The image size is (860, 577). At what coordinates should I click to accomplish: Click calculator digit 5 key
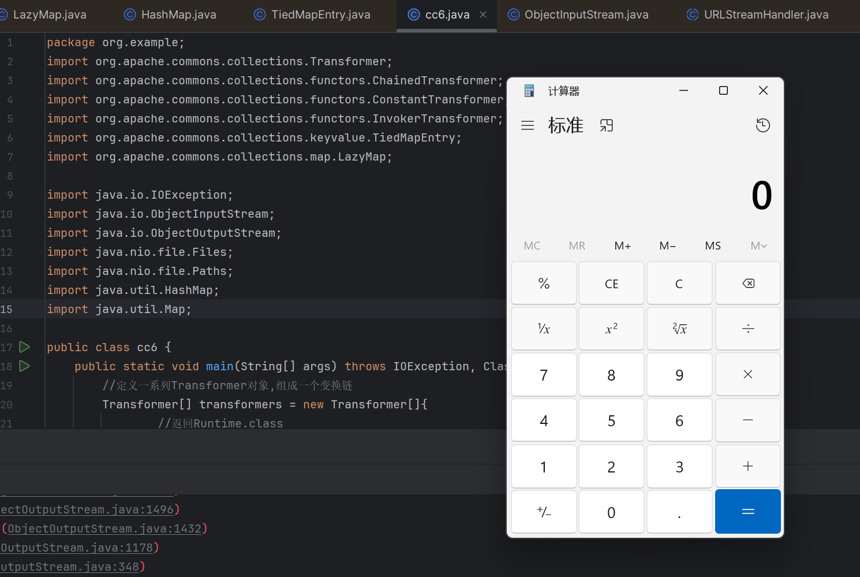[x=611, y=420]
